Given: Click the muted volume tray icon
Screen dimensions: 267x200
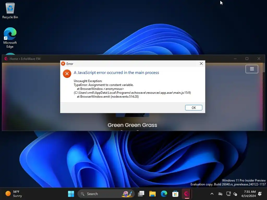Looking at the screenshot, I should 235,194.
